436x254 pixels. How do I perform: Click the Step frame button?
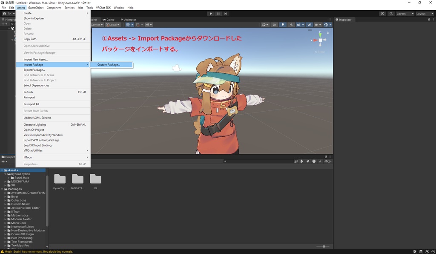(x=226, y=14)
